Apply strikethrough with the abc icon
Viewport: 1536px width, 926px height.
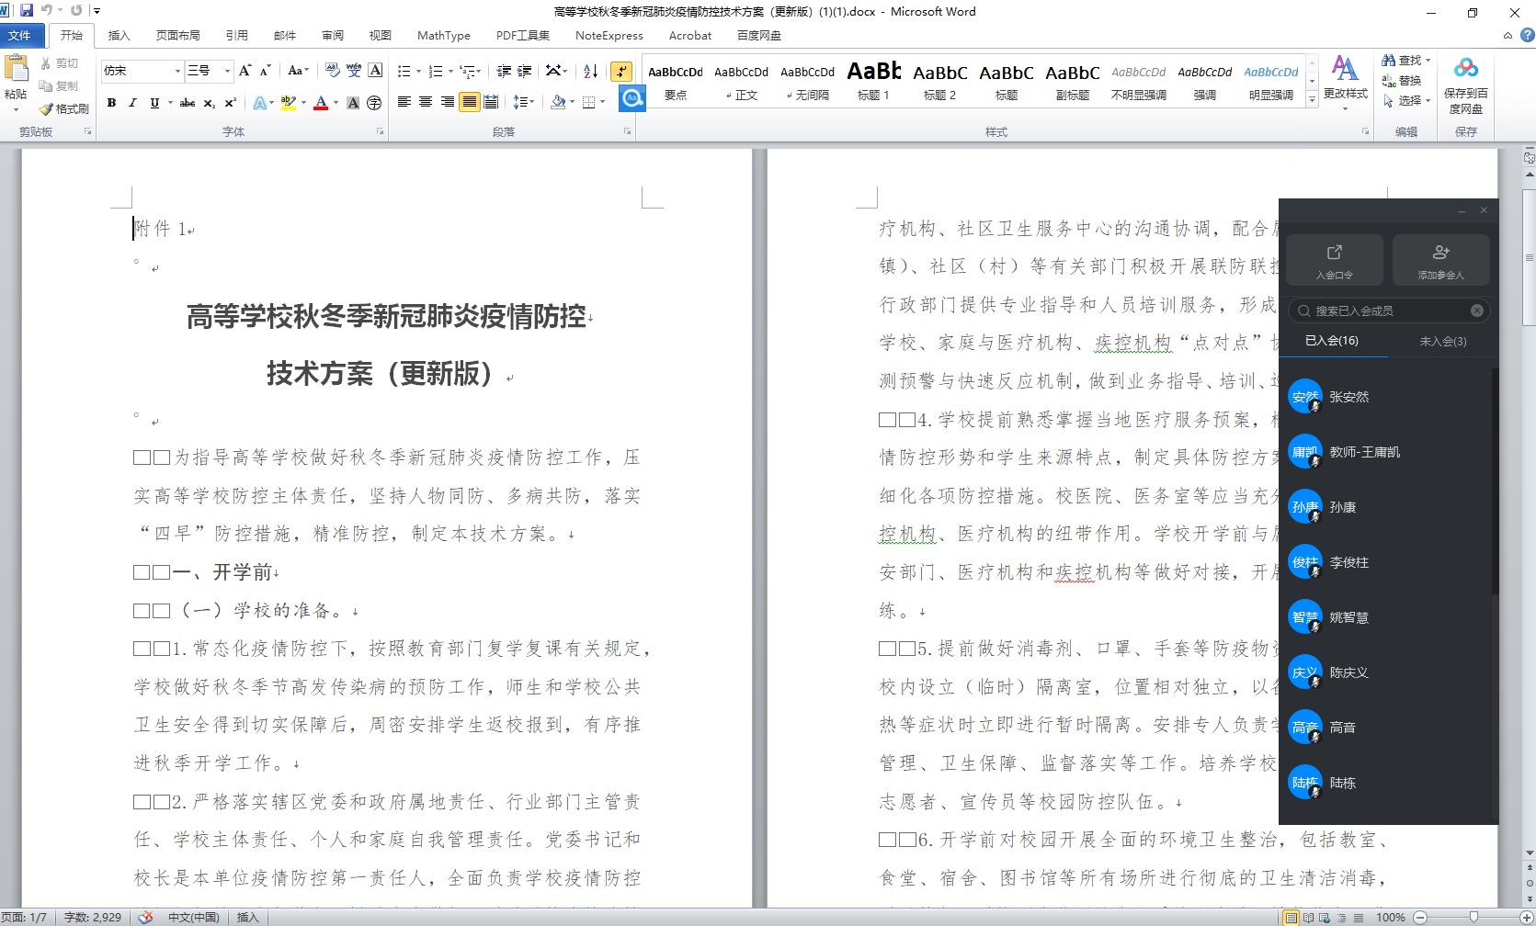click(187, 103)
